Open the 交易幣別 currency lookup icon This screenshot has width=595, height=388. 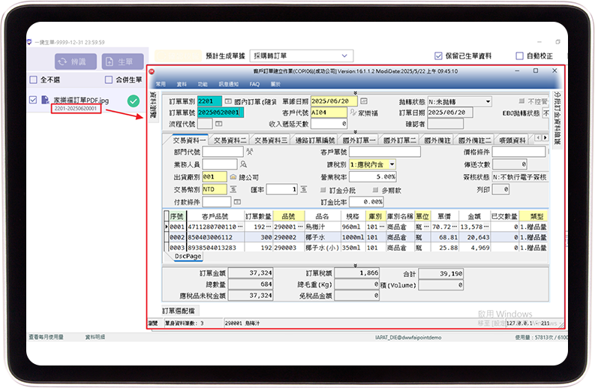pyautogui.click(x=233, y=189)
